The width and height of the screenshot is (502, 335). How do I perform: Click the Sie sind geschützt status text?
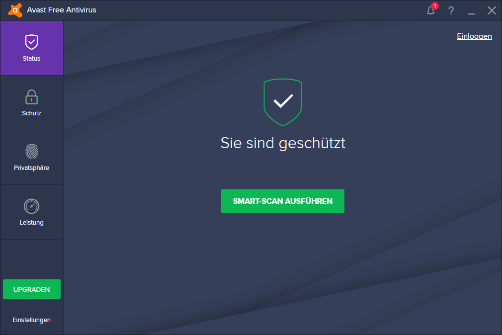[283, 143]
